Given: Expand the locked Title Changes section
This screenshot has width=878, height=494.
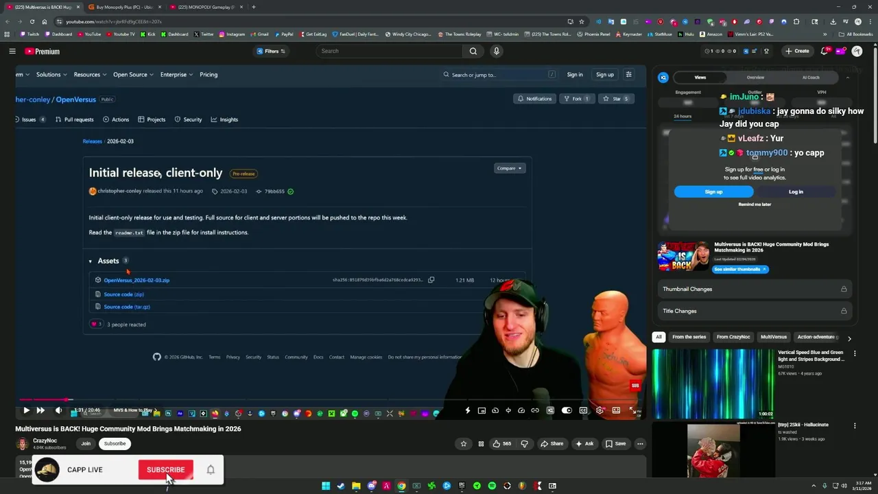Looking at the screenshot, I should pyautogui.click(x=755, y=311).
